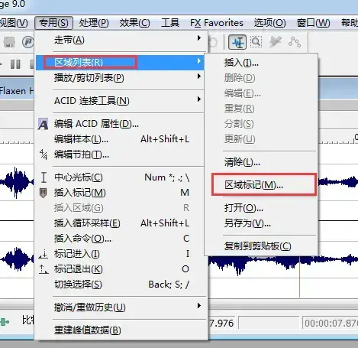Open the 工具 menu
358x348 pixels.
pos(170,23)
